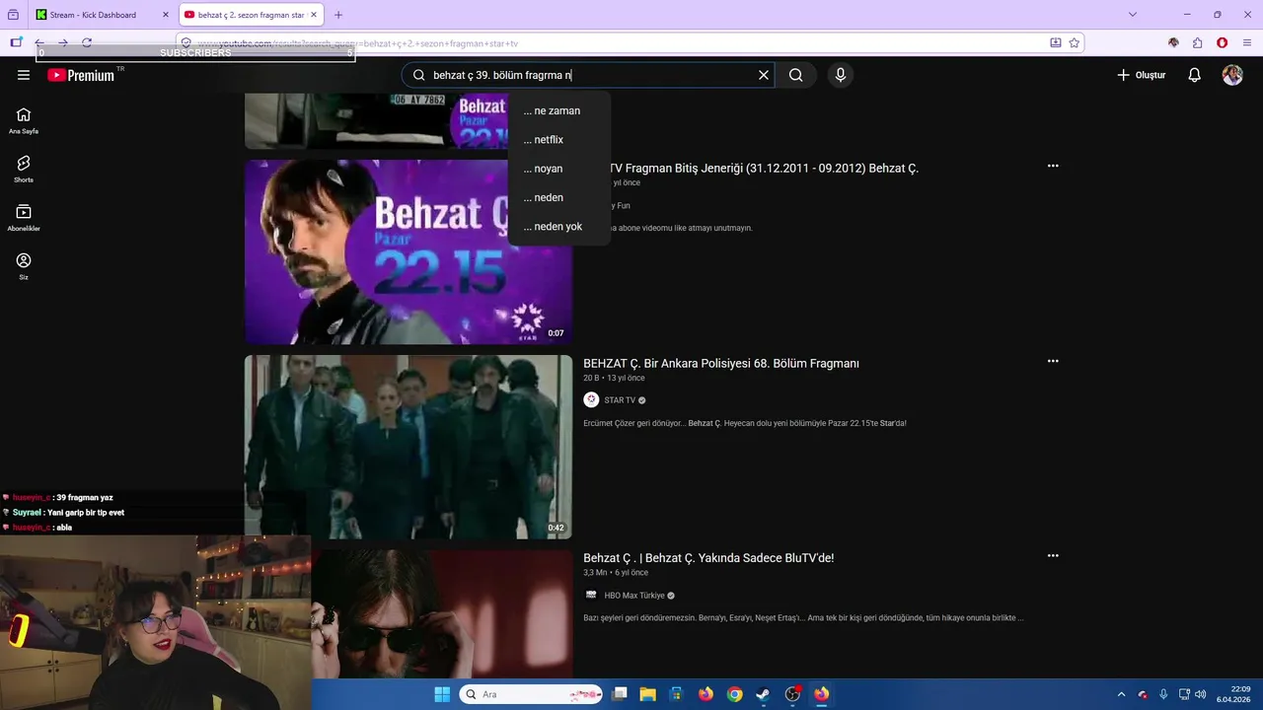Choose the '... neden' suggestion
1263x710 pixels.
(x=559, y=197)
